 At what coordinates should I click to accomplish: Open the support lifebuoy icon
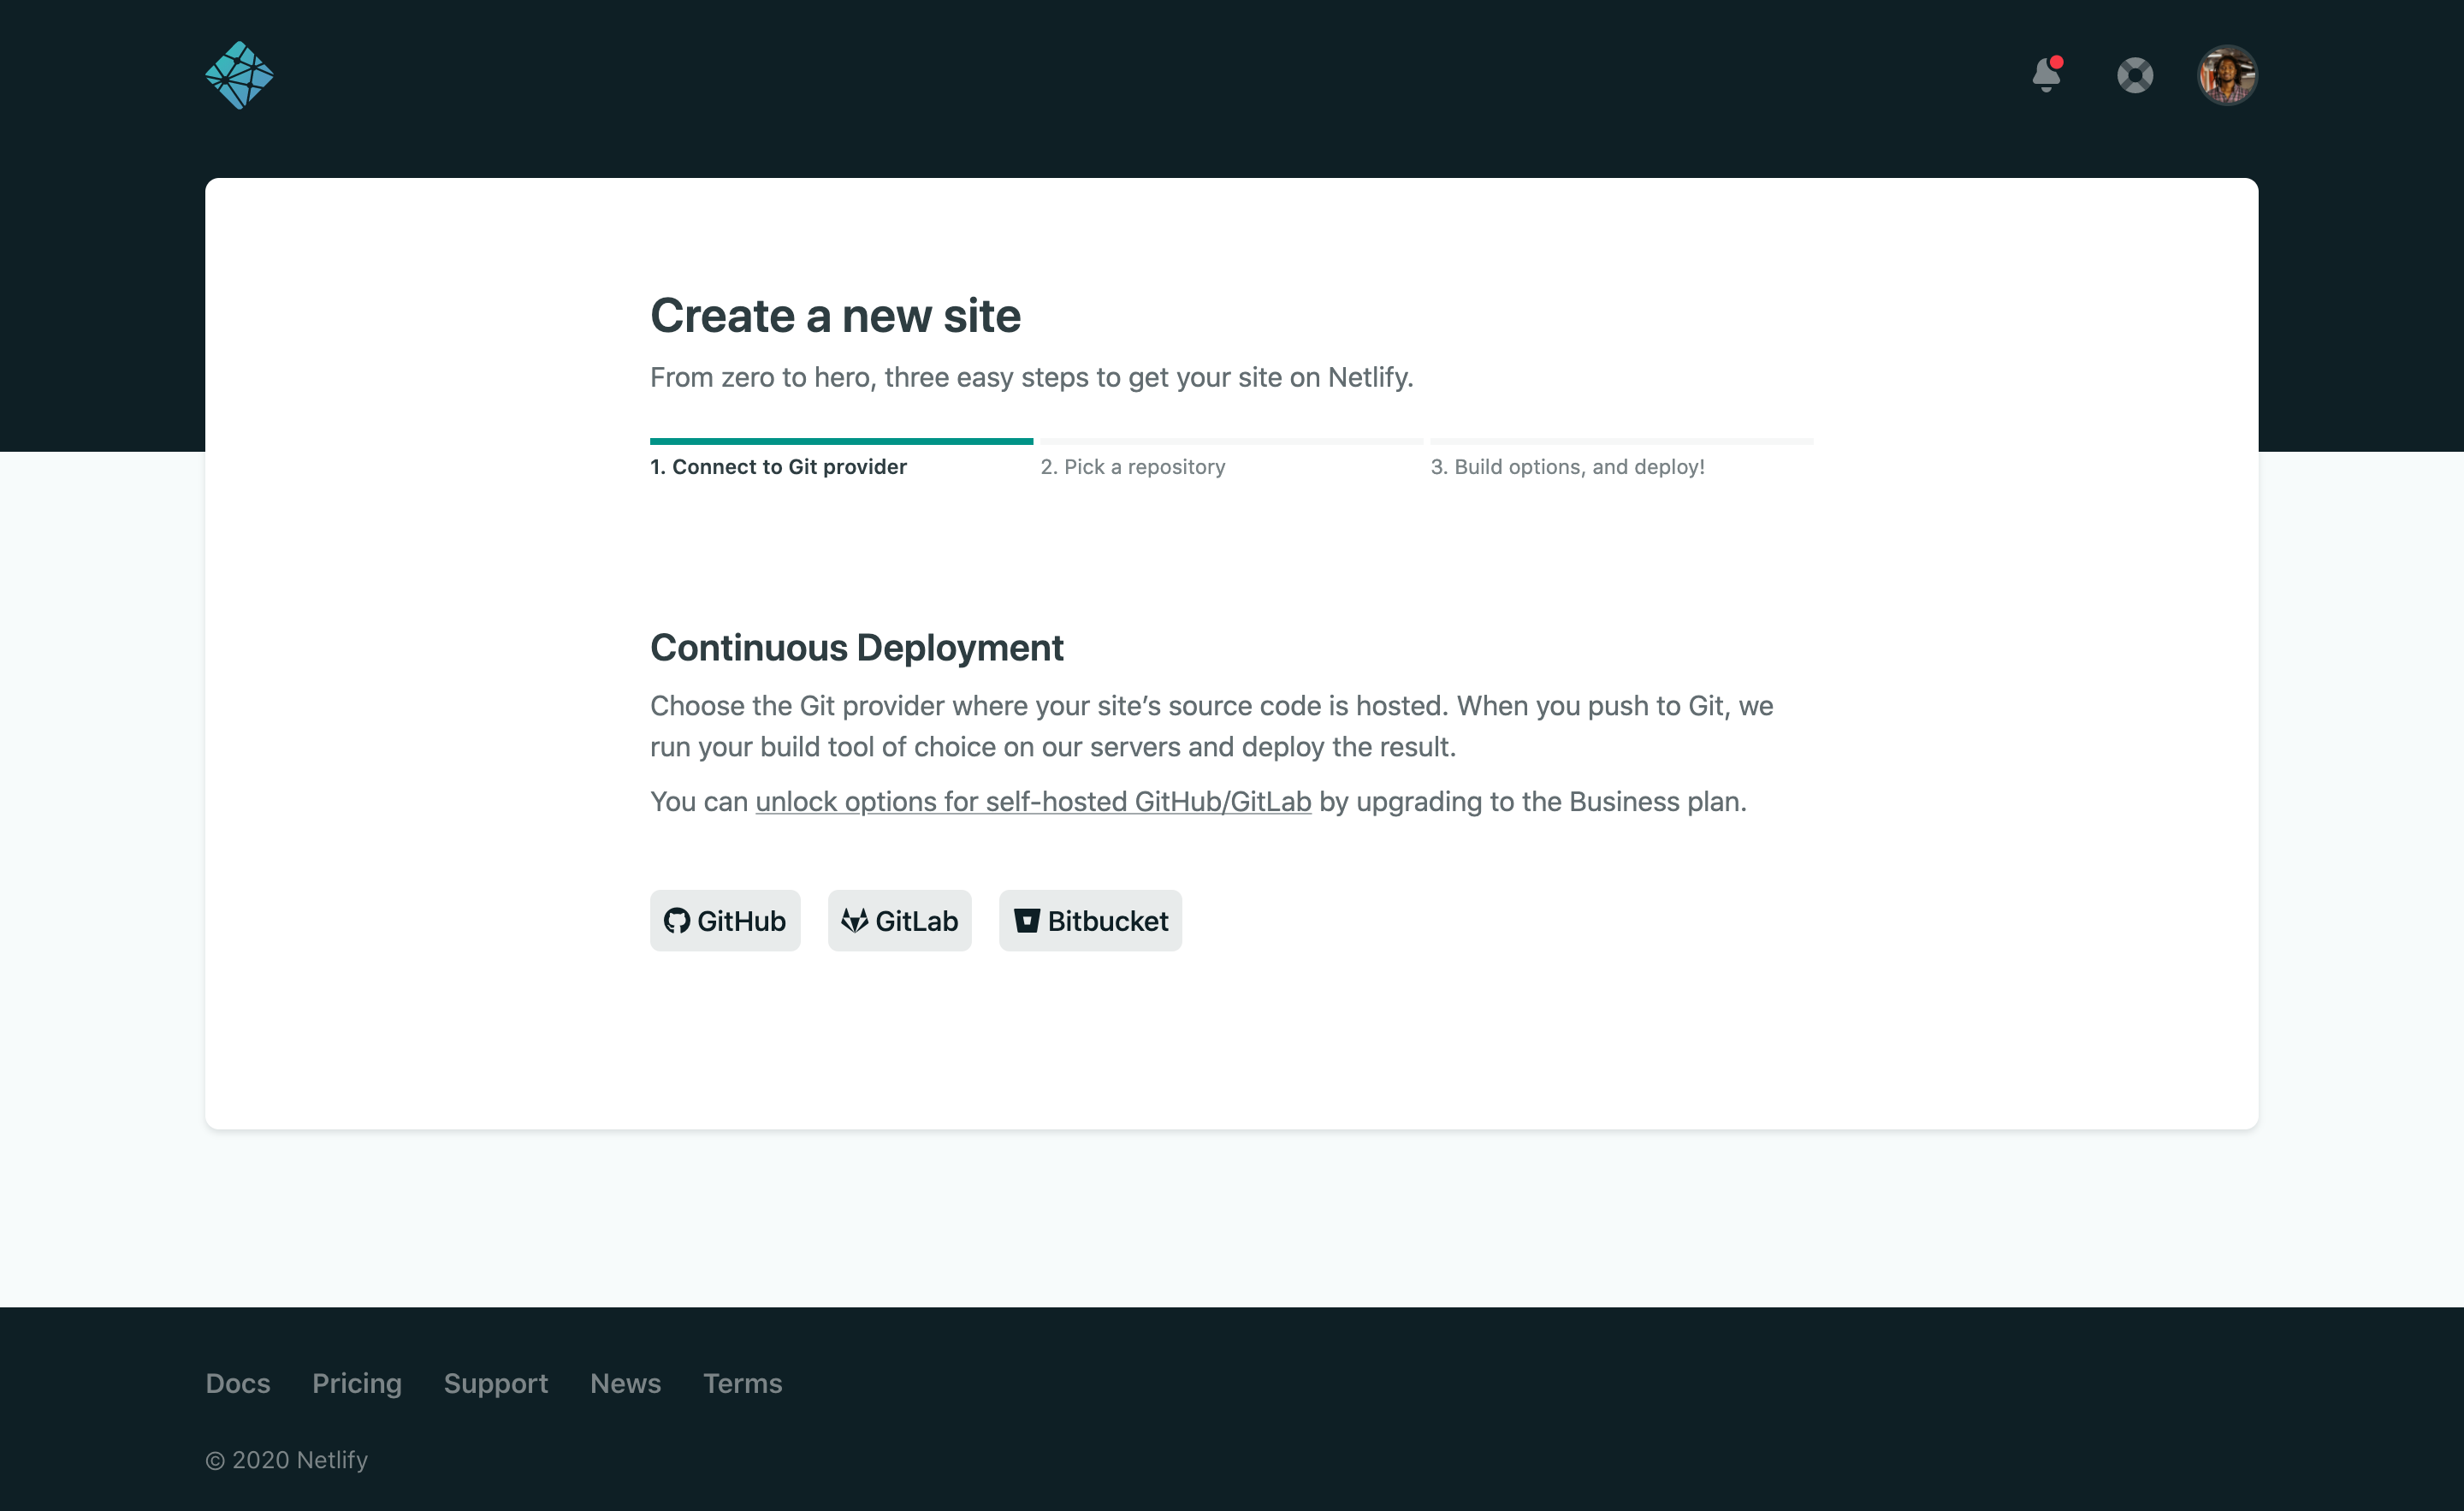pyautogui.click(x=2134, y=75)
